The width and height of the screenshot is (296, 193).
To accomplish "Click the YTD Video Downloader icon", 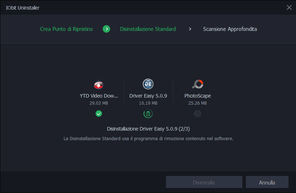I will coord(98,85).
